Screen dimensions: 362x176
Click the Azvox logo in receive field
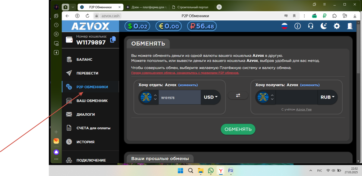click(x=263, y=97)
